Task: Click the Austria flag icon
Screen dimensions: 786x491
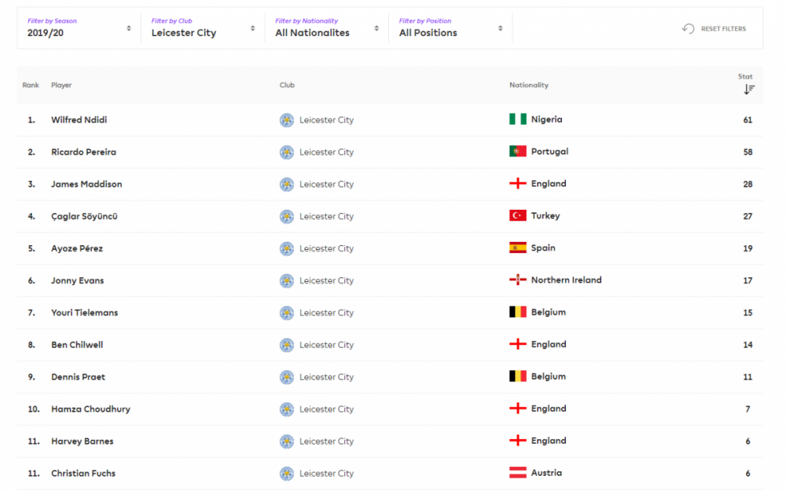Action: click(518, 472)
